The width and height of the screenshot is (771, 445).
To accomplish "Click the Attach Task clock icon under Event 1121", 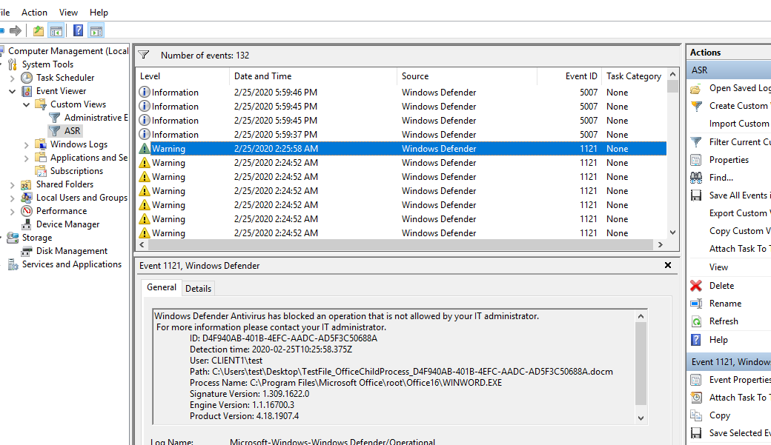I will click(x=696, y=398).
